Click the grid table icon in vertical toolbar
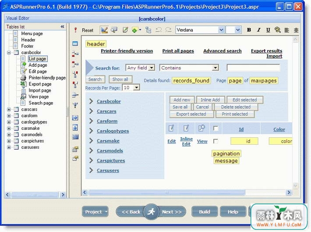Image resolution: width=311 pixels, height=232 pixels. point(75,137)
